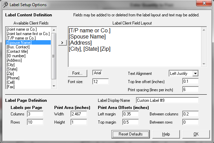Confirm with the OK button
Viewport: 214px width, 143px height.
196,134
